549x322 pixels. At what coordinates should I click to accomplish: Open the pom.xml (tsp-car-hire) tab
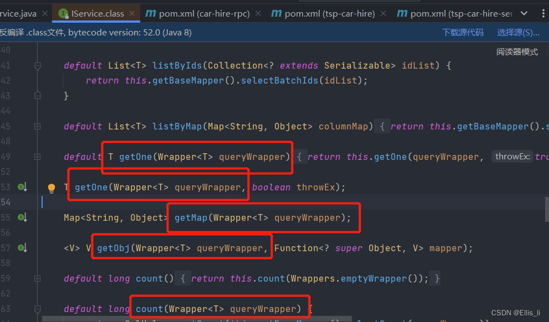click(x=330, y=14)
